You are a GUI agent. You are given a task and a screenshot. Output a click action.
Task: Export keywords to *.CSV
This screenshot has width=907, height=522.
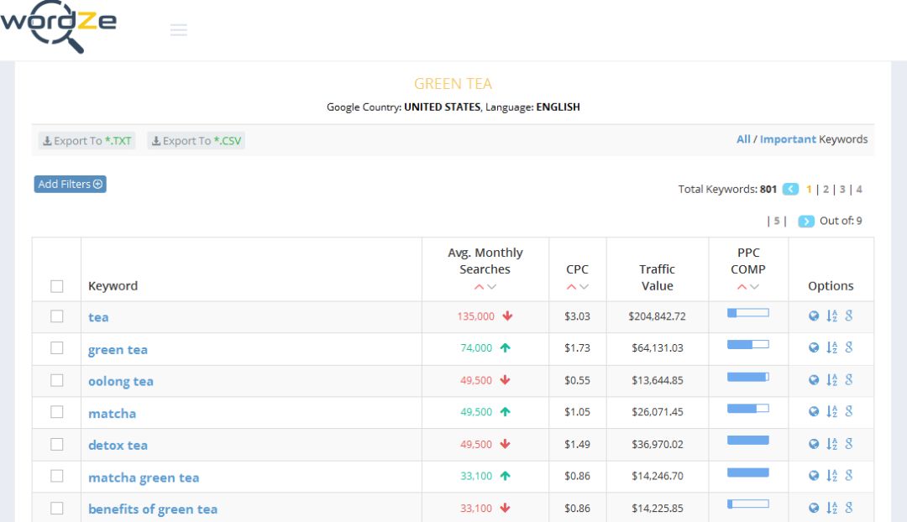197,141
